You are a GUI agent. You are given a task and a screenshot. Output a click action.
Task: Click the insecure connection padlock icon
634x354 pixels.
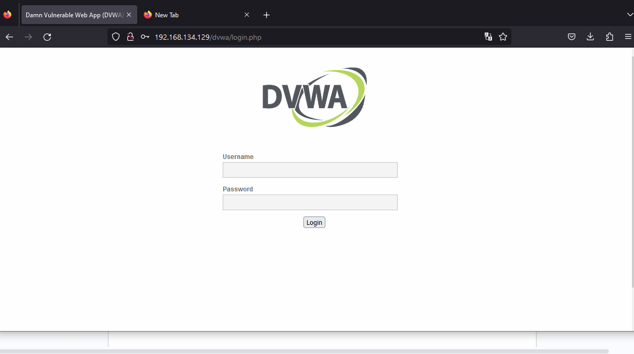(x=130, y=37)
